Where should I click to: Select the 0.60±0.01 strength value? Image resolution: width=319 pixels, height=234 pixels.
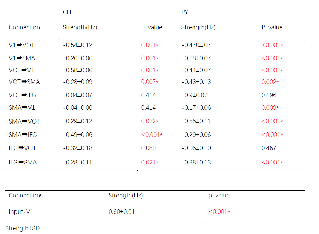click(x=121, y=212)
